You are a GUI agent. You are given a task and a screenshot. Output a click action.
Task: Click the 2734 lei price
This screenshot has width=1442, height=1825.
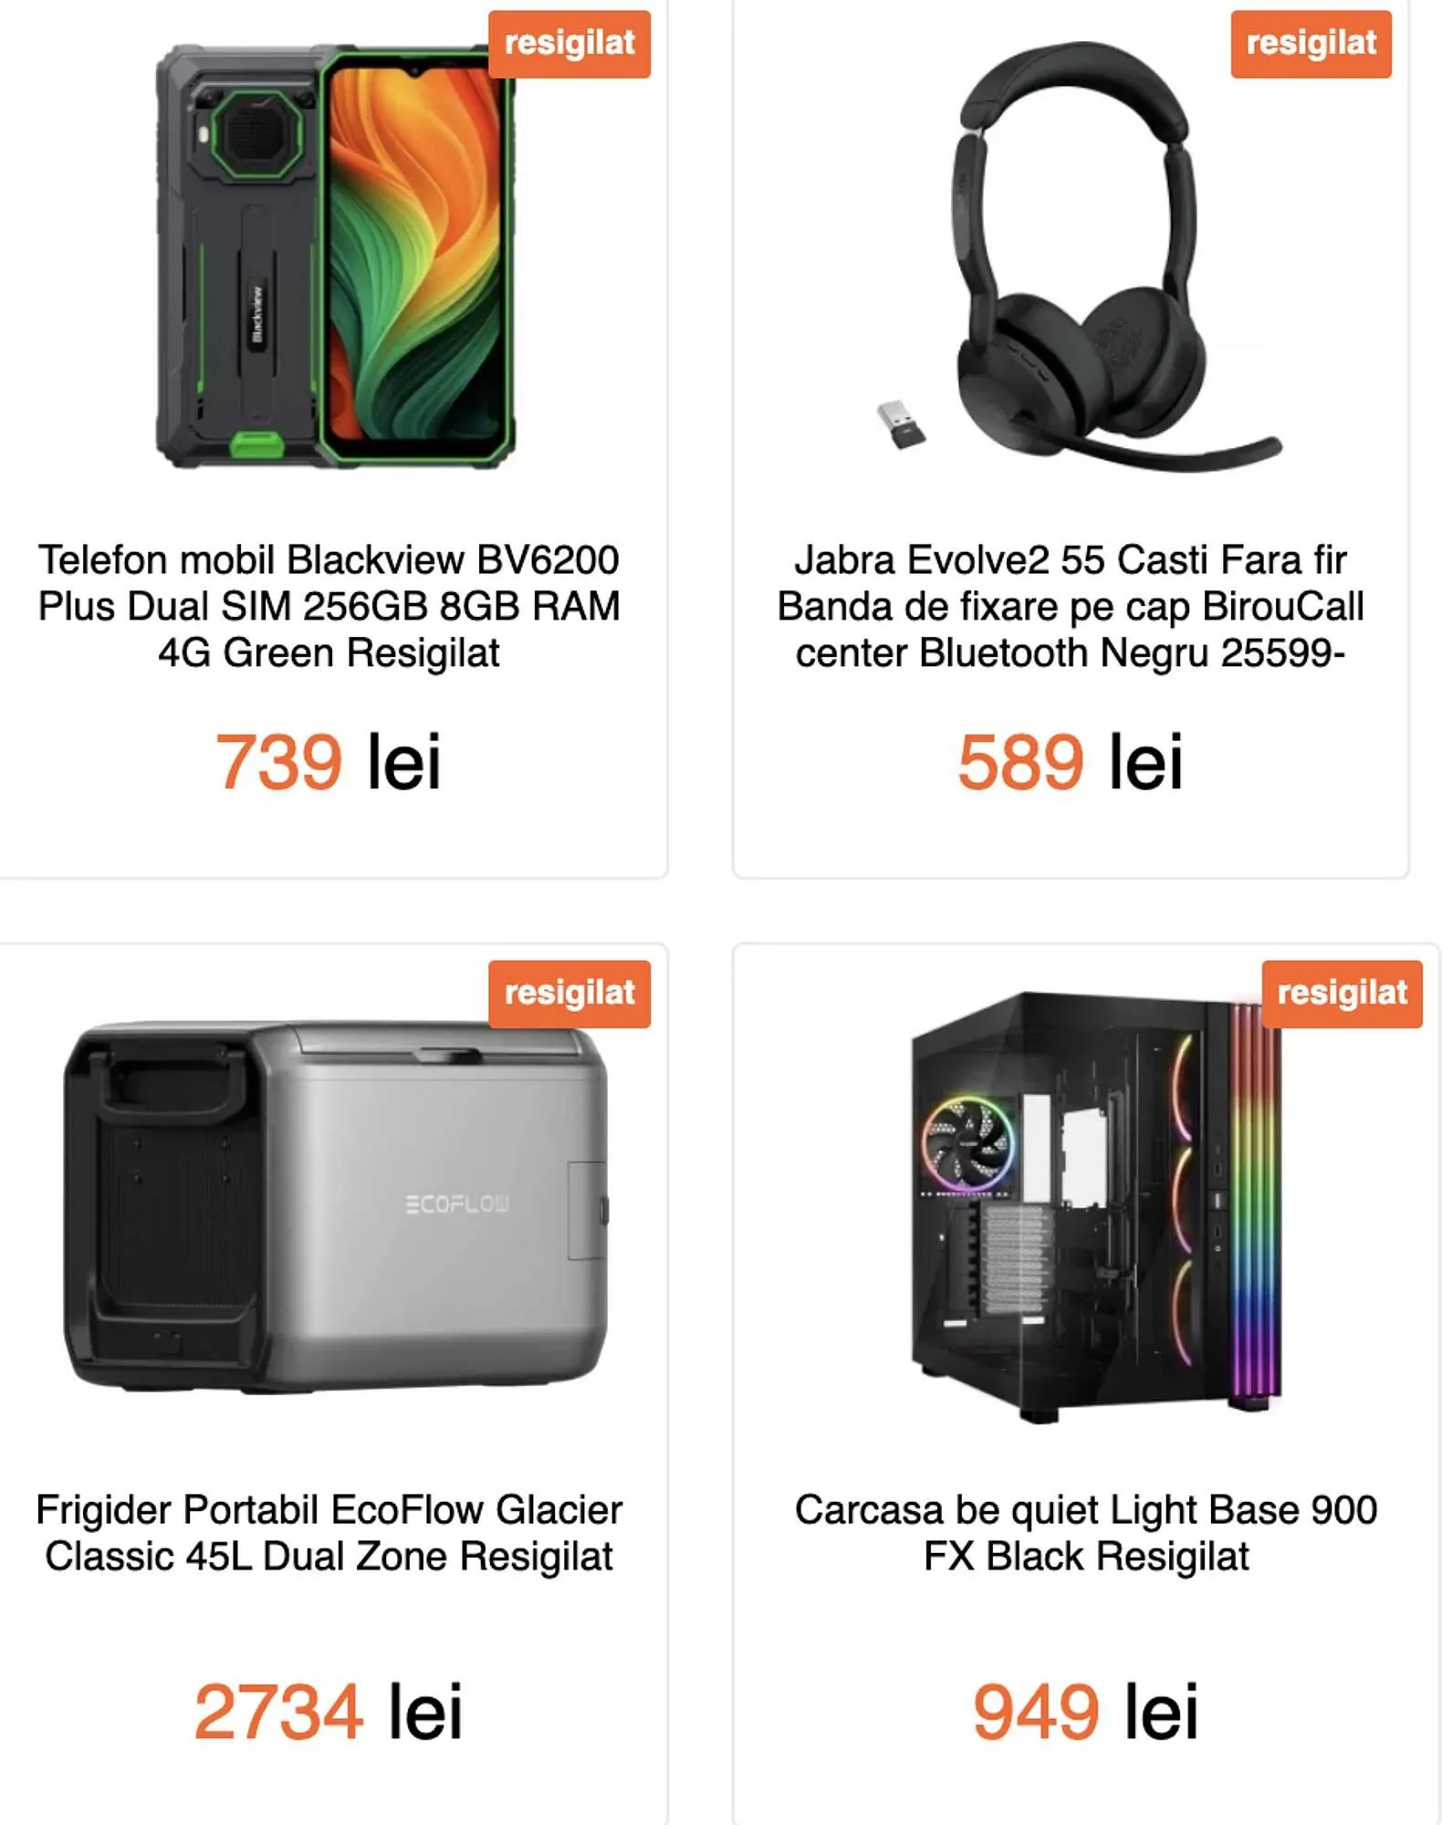click(x=329, y=1712)
